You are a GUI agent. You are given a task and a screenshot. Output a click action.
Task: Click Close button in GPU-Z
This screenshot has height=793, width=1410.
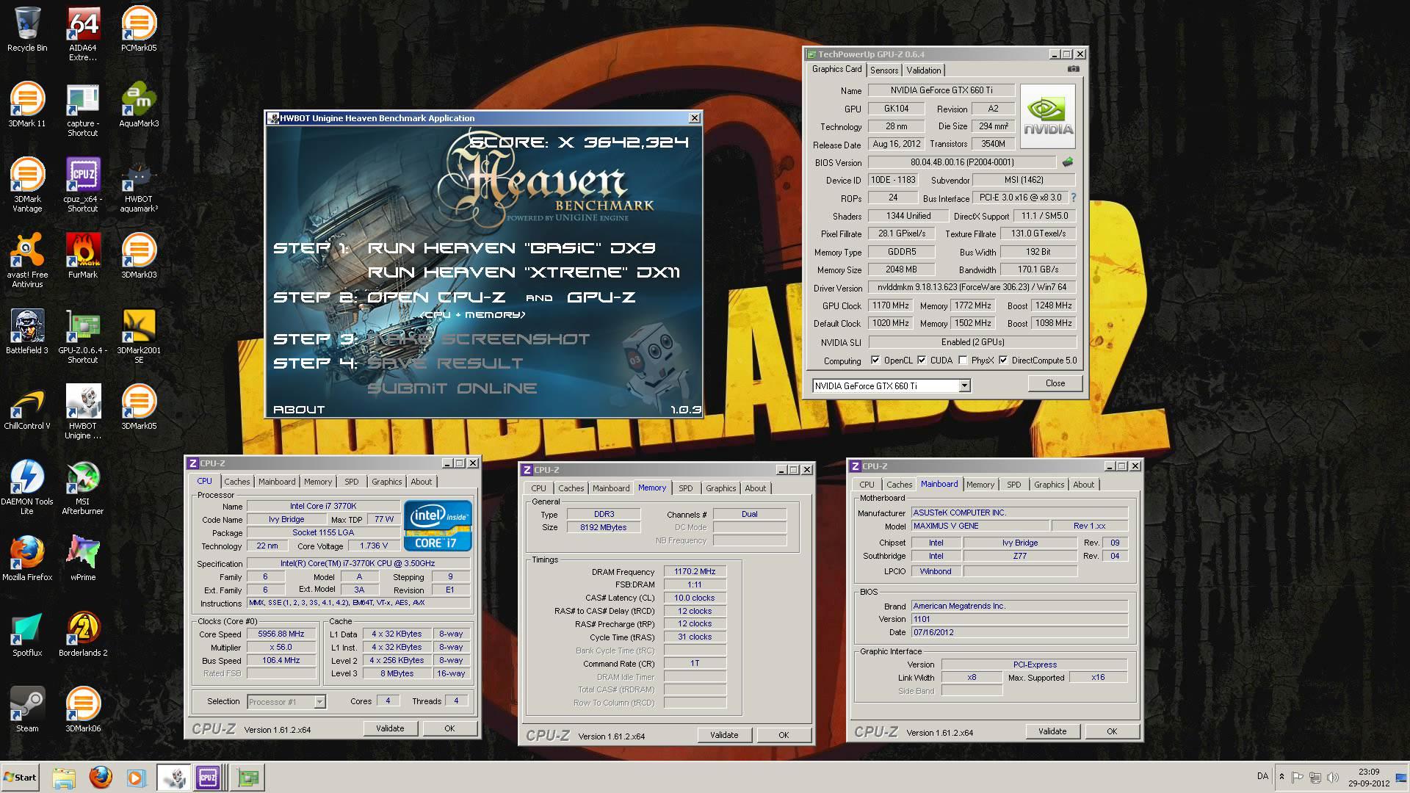point(1055,383)
